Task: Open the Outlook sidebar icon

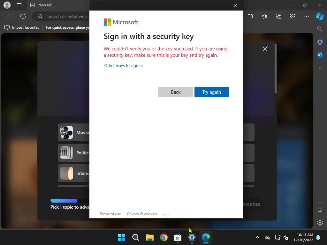Action: 320,55
